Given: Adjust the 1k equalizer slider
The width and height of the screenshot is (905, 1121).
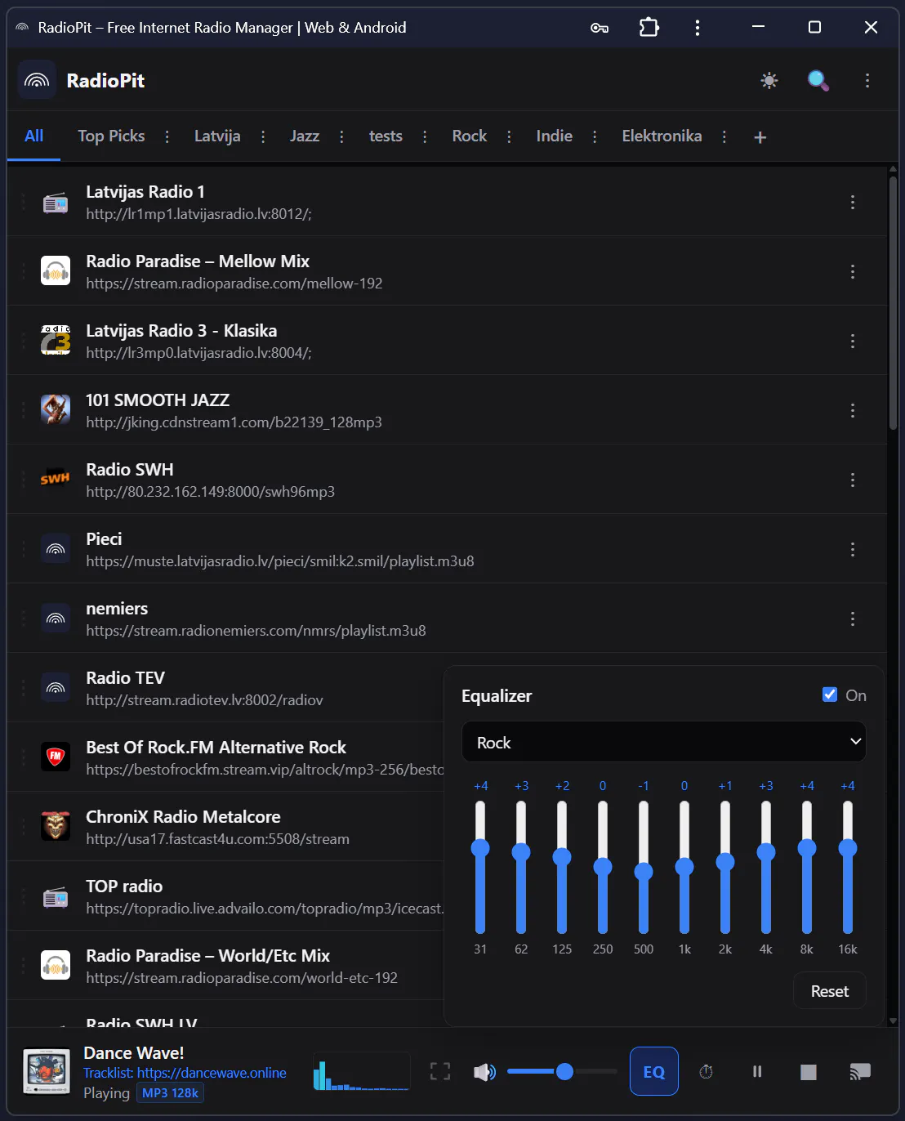Looking at the screenshot, I should point(684,867).
